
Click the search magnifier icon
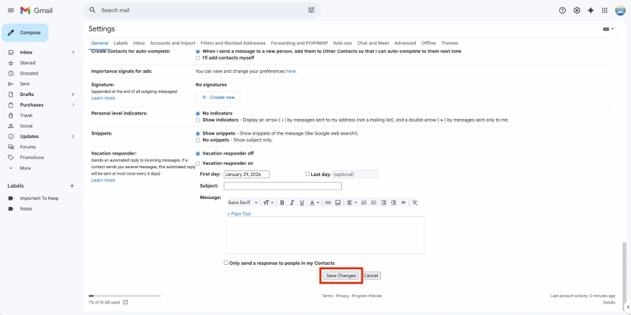(x=92, y=10)
